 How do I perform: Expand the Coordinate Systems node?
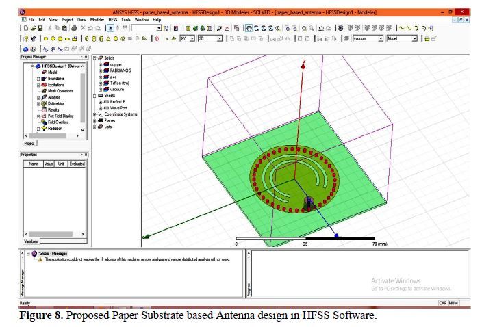(94, 114)
